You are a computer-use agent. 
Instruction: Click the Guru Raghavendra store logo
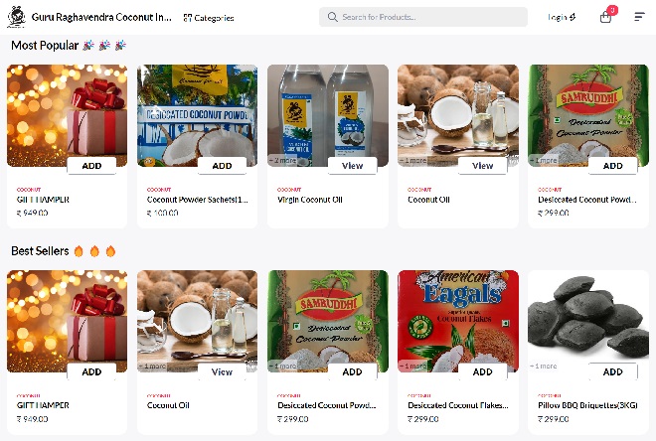click(x=16, y=17)
